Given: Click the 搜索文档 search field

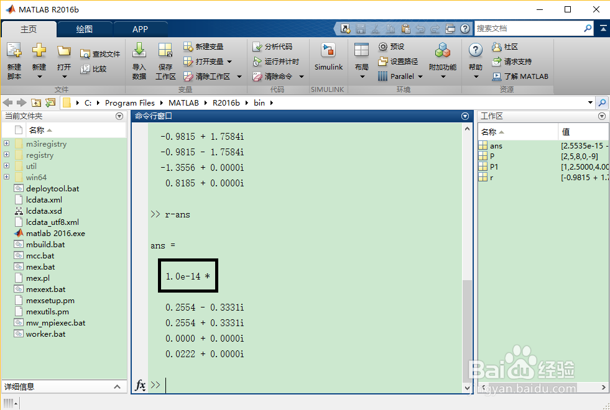Looking at the screenshot, I should [529, 29].
